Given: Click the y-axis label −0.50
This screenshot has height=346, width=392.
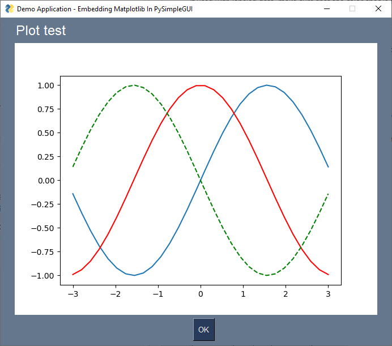Looking at the screenshot, I should point(42,228).
